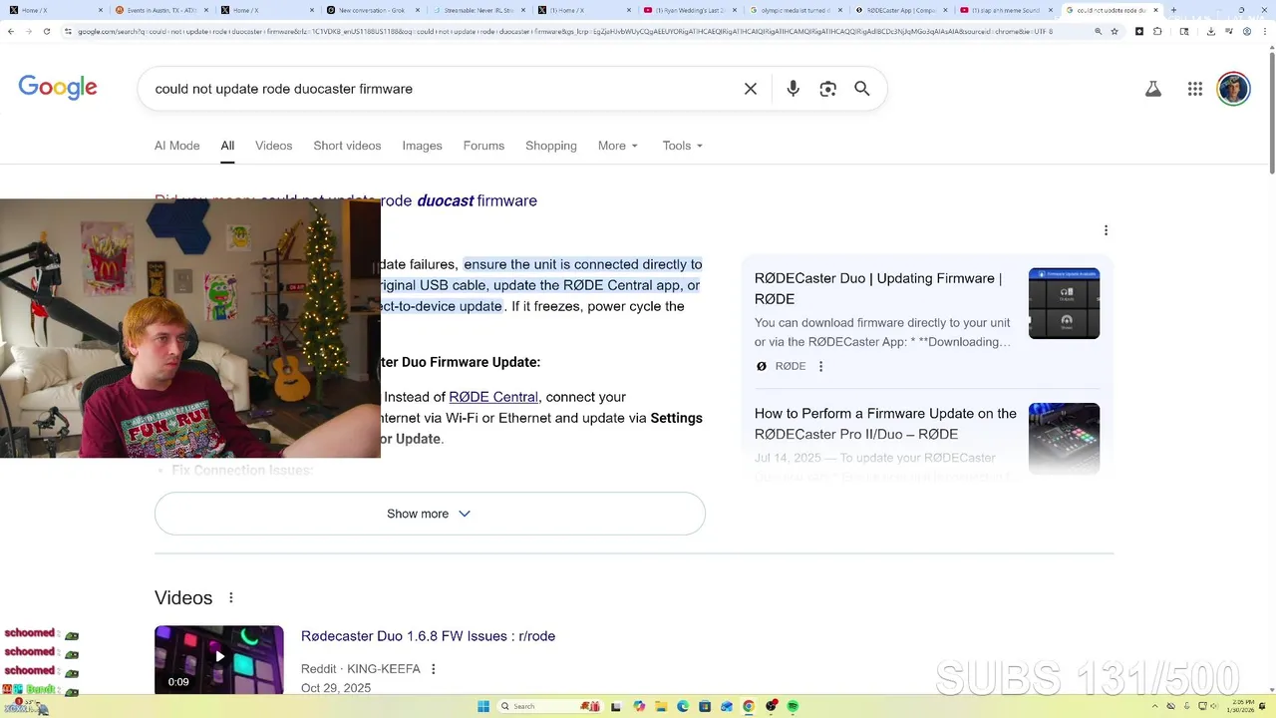Switch to Short videos tab

347,146
